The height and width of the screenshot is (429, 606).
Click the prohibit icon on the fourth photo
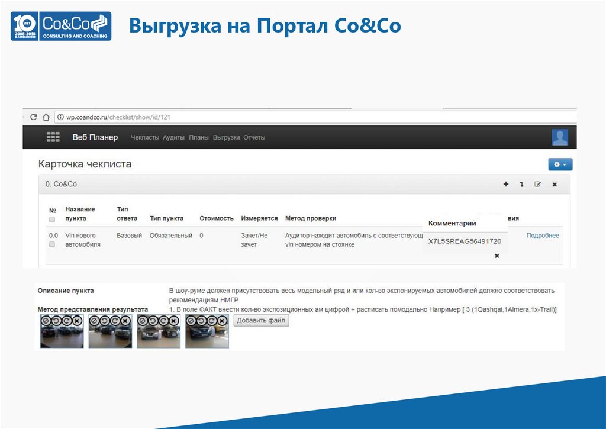tap(190, 321)
